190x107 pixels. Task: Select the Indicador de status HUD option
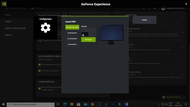[72, 27]
